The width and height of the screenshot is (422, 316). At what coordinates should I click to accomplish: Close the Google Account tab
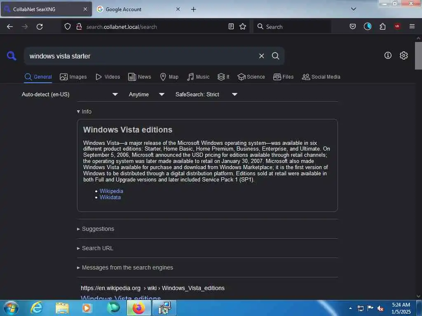178,9
